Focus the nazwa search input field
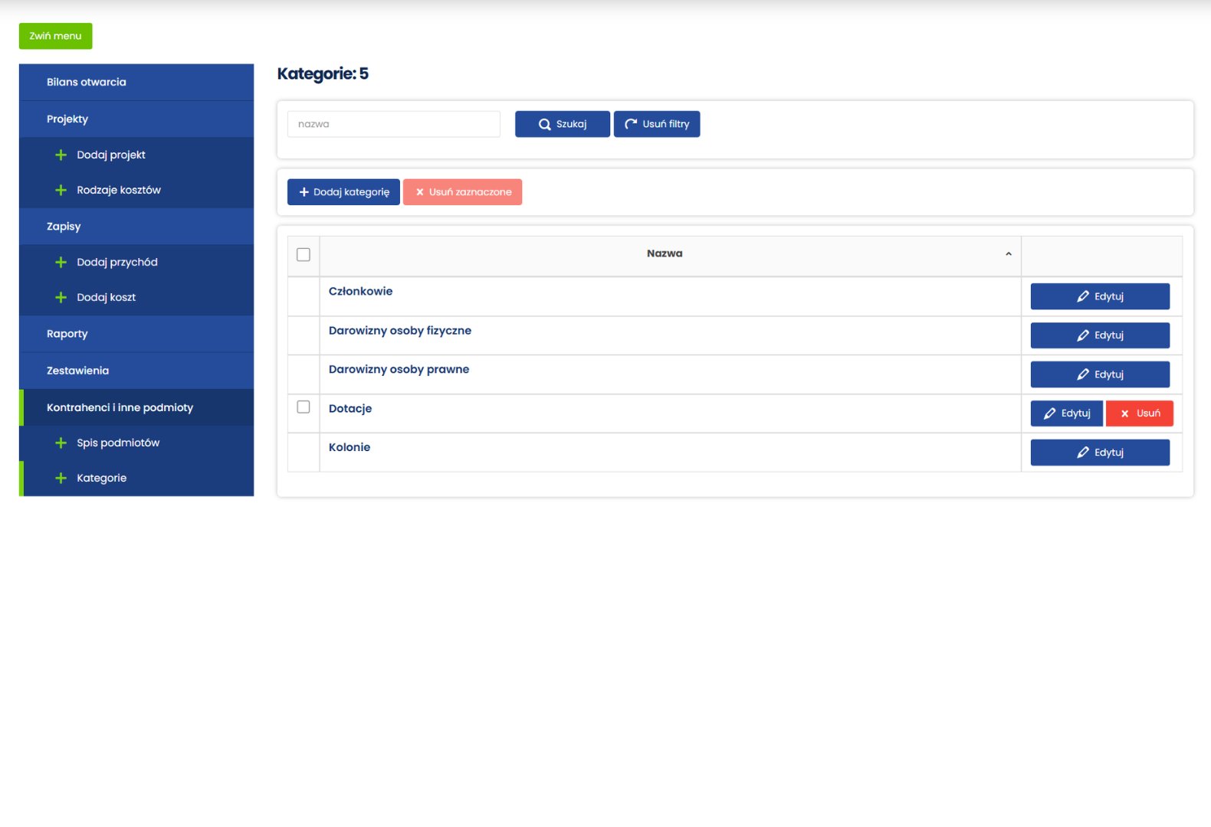Image resolution: width=1211 pixels, height=827 pixels. [393, 125]
